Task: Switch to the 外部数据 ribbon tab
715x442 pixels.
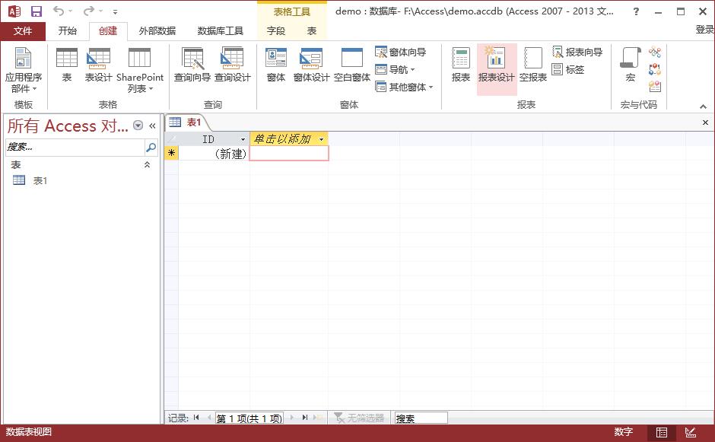Action: pos(157,30)
